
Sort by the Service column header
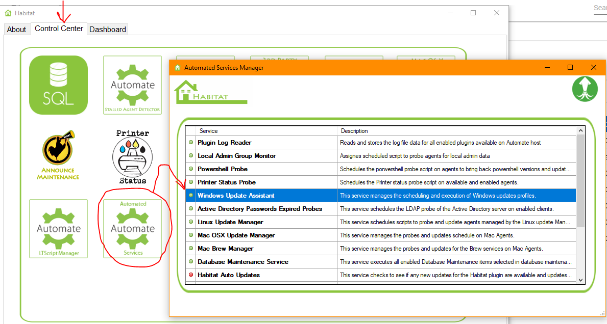pyautogui.click(x=260, y=131)
